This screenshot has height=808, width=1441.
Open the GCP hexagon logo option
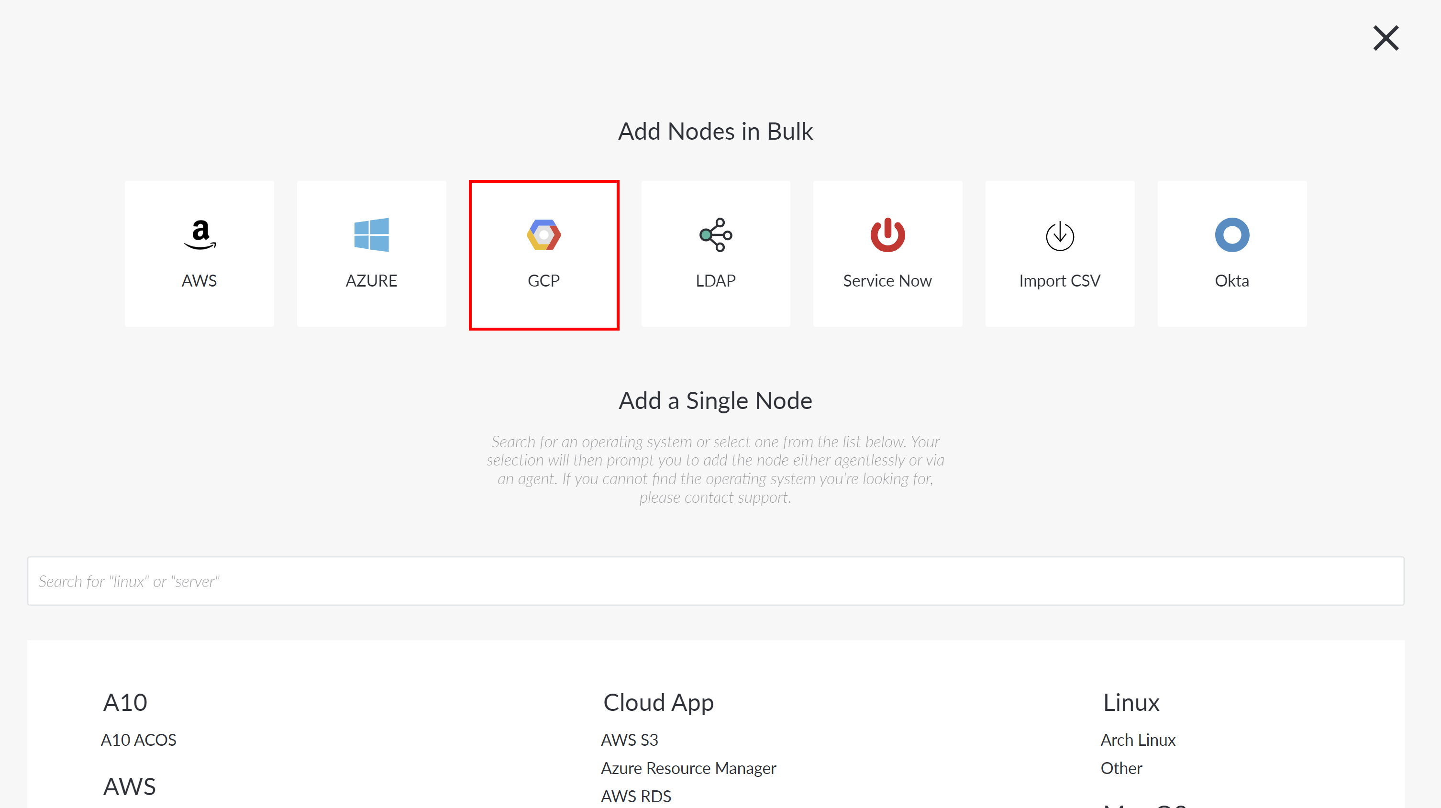(544, 235)
